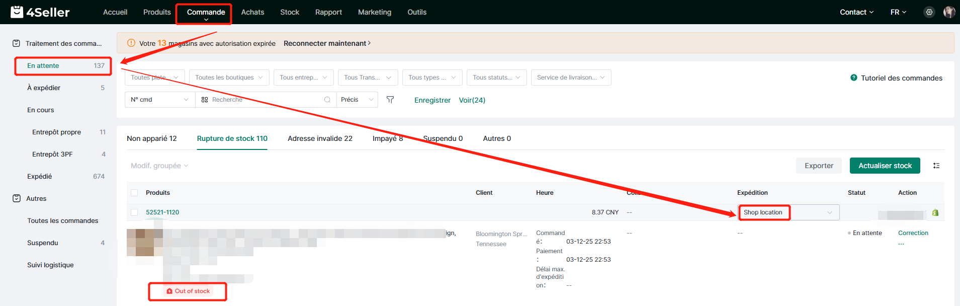This screenshot has height=306, width=960.
Task: Switch to the Adresse invalide tab
Action: click(320, 138)
